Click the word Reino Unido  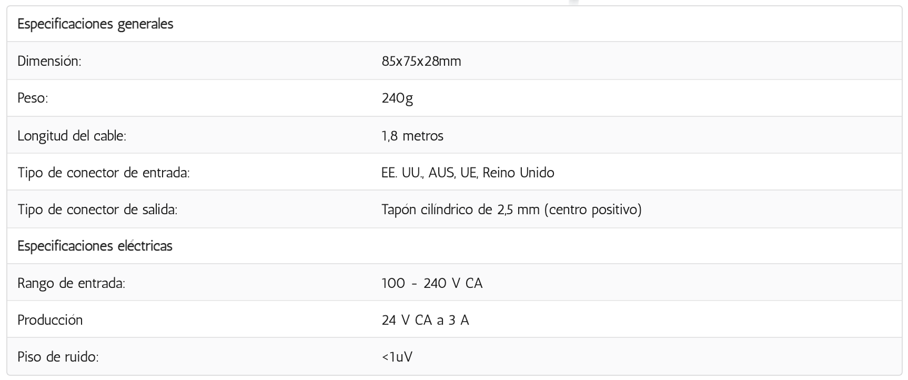click(x=518, y=173)
